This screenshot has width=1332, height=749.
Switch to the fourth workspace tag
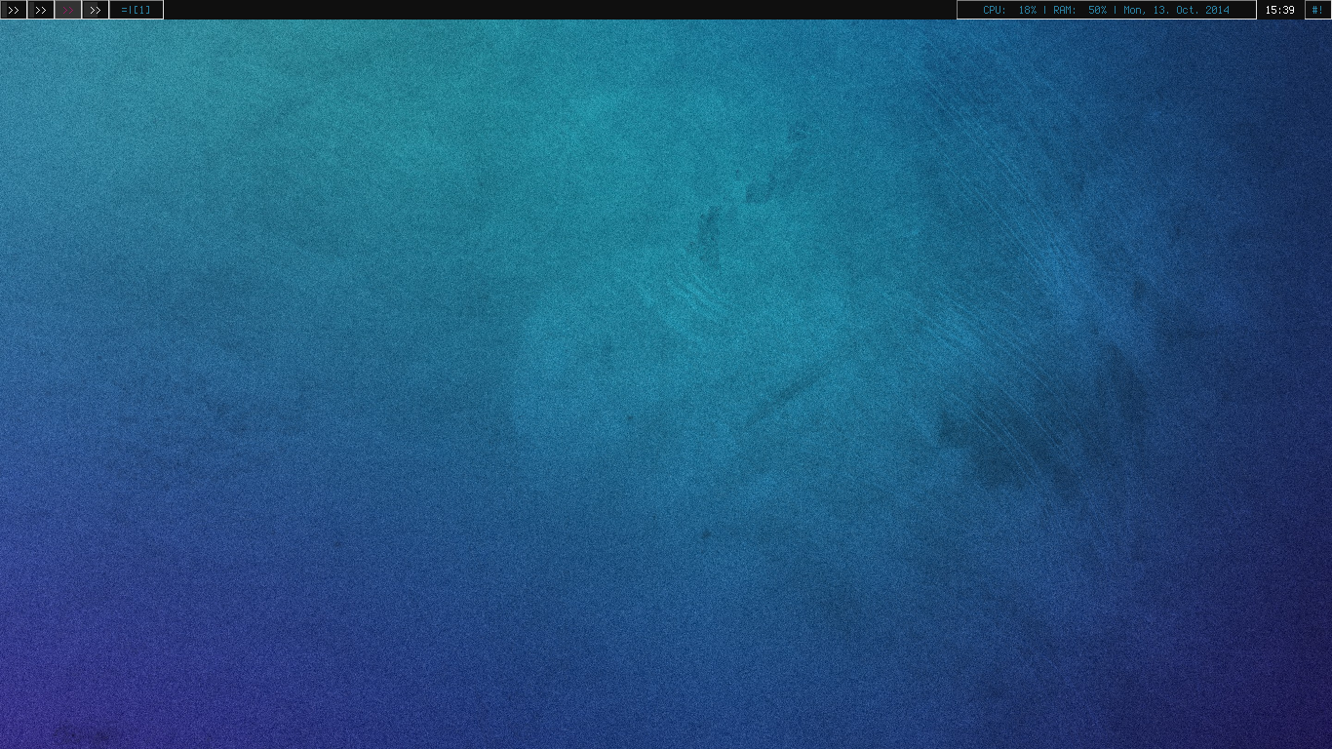coord(95,10)
